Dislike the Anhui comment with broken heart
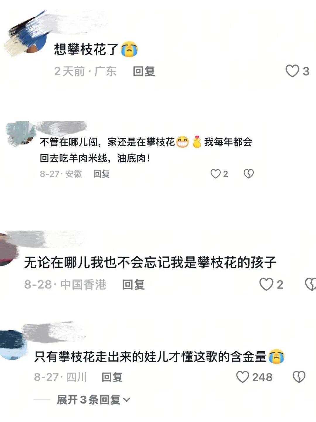 249,174
